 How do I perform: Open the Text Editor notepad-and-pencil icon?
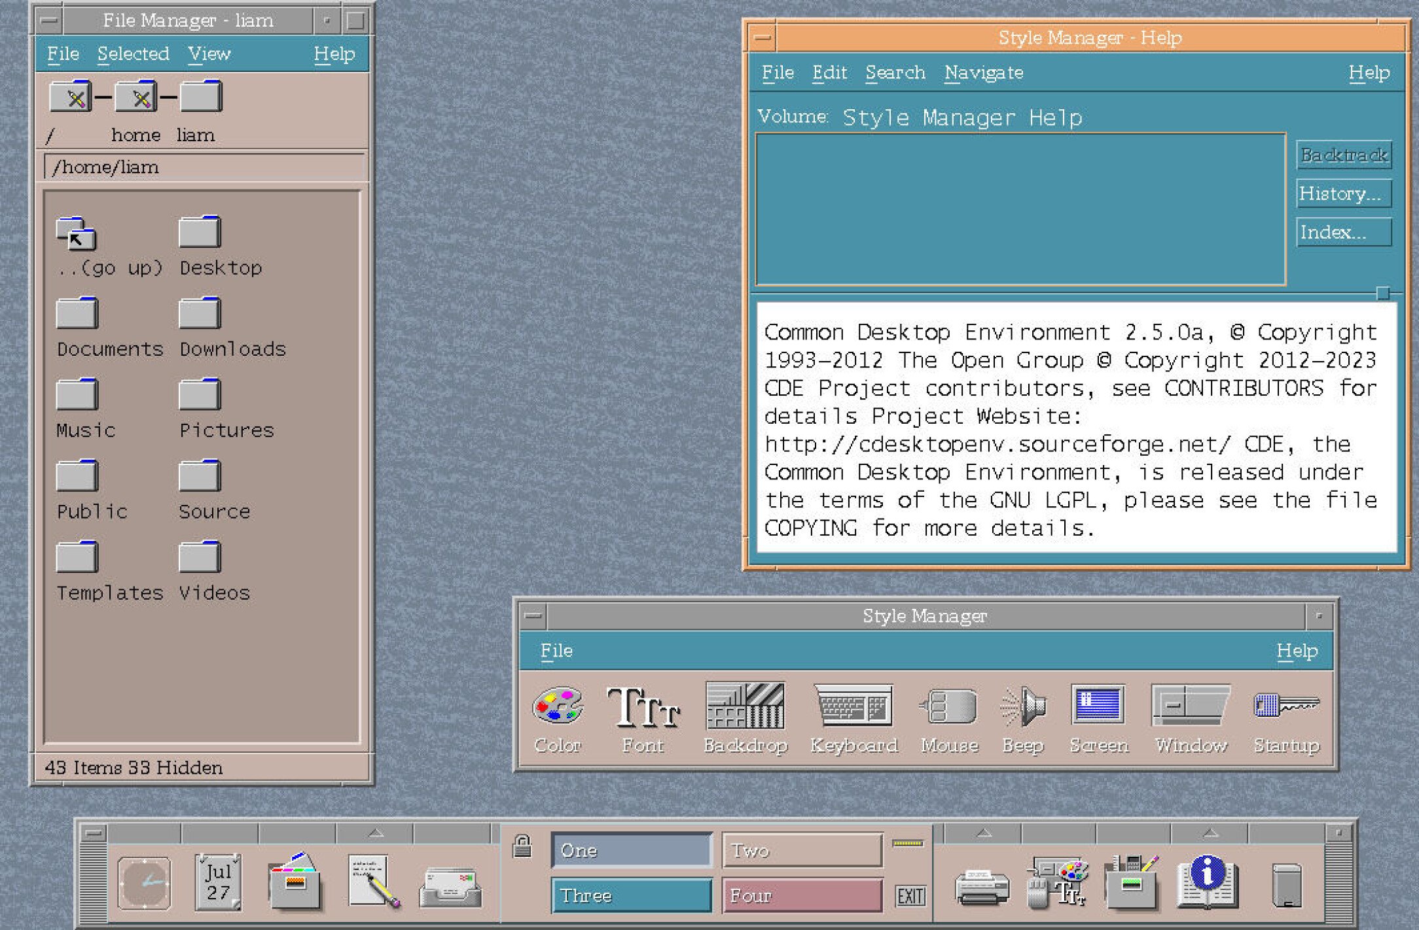click(374, 881)
